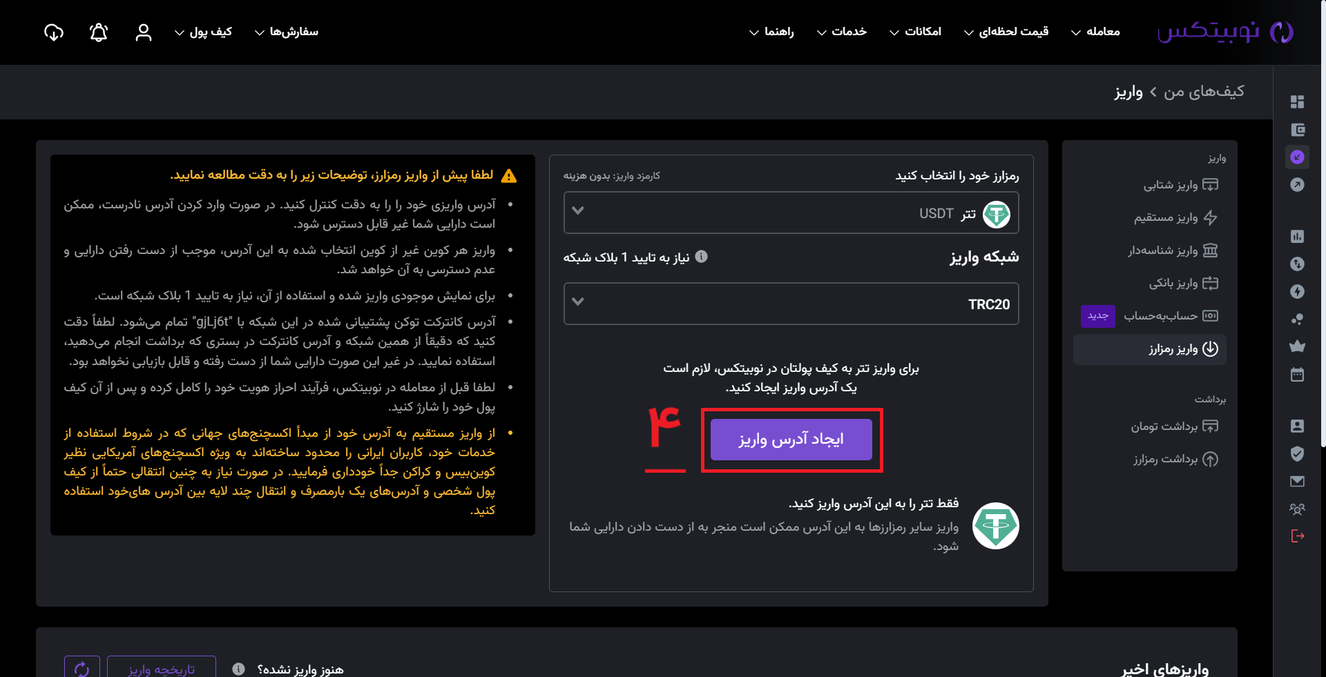1326x677 pixels.
Task: Click the download app cloud icon
Action: pos(54,32)
